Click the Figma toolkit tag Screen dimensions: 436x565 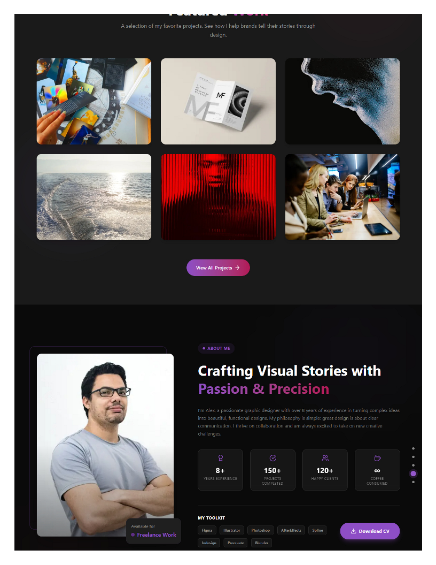coord(207,530)
